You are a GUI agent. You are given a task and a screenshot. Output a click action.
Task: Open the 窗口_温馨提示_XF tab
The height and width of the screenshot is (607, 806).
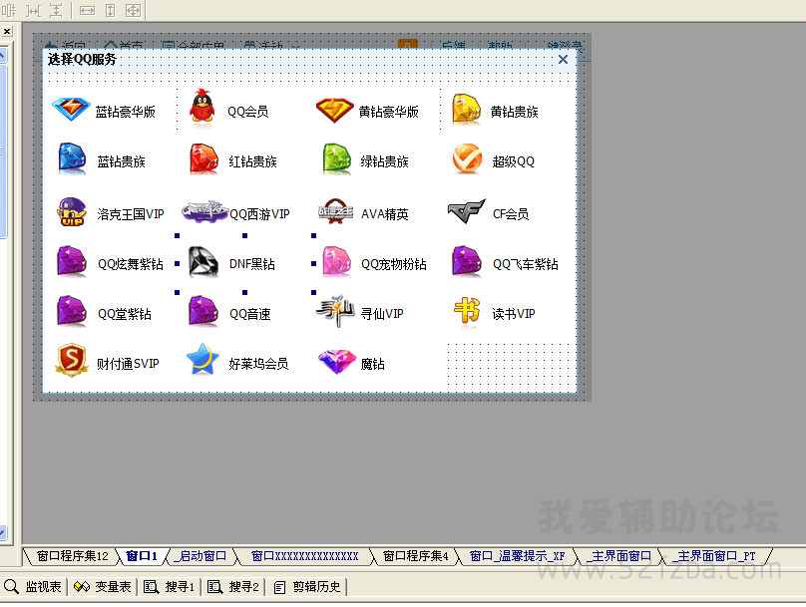(x=517, y=556)
